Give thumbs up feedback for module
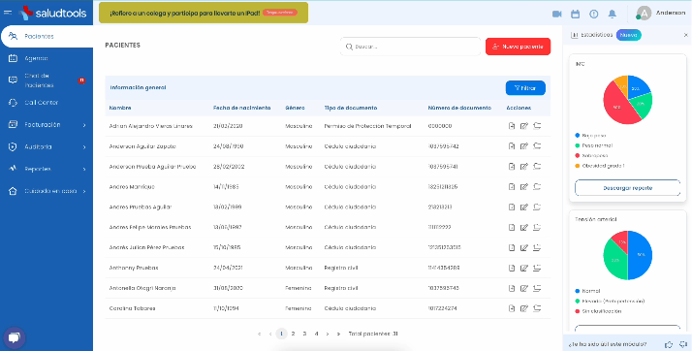Image resolution: width=692 pixels, height=351 pixels. pyautogui.click(x=669, y=344)
